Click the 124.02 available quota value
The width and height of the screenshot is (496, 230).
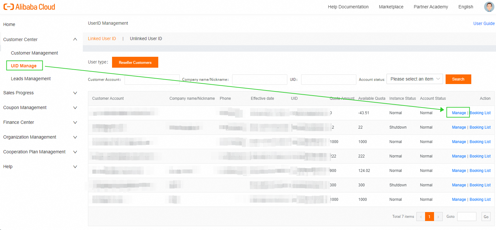(364, 171)
